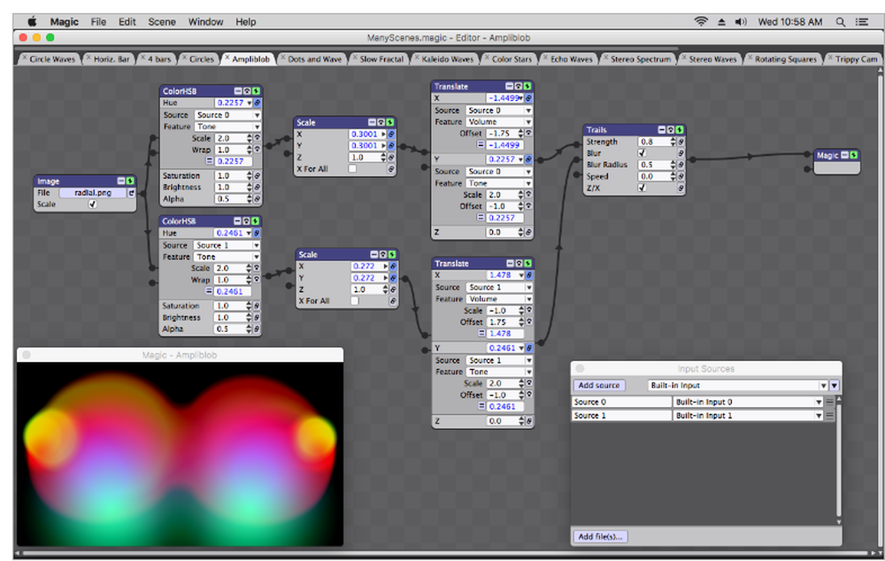
Task: Open Feature Volume dropdown in Translate with X 1.478
Action: click(499, 299)
